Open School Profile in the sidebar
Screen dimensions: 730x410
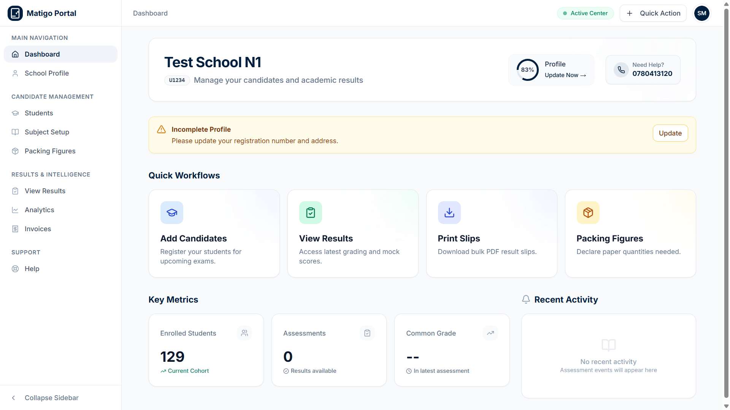tap(61, 73)
